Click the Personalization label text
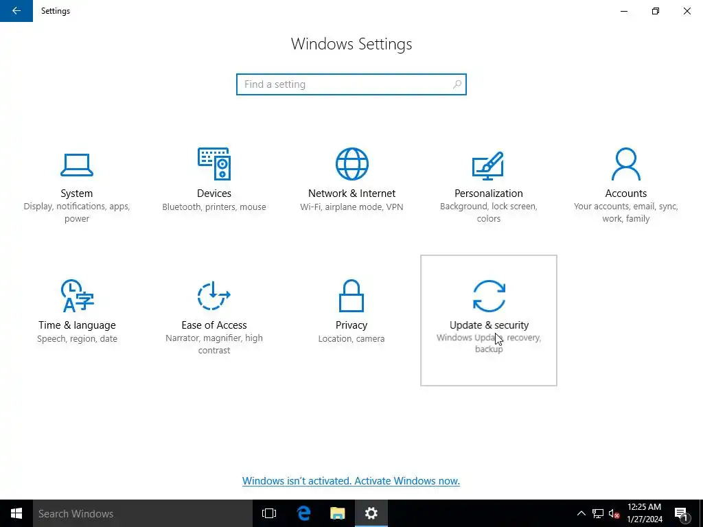Image resolution: width=703 pixels, height=527 pixels. (x=489, y=193)
